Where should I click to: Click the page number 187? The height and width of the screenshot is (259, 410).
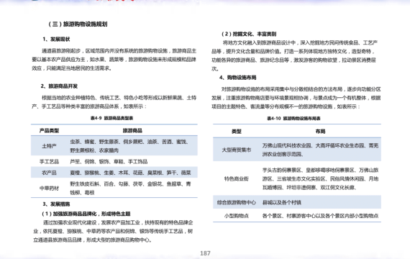pos(205,253)
